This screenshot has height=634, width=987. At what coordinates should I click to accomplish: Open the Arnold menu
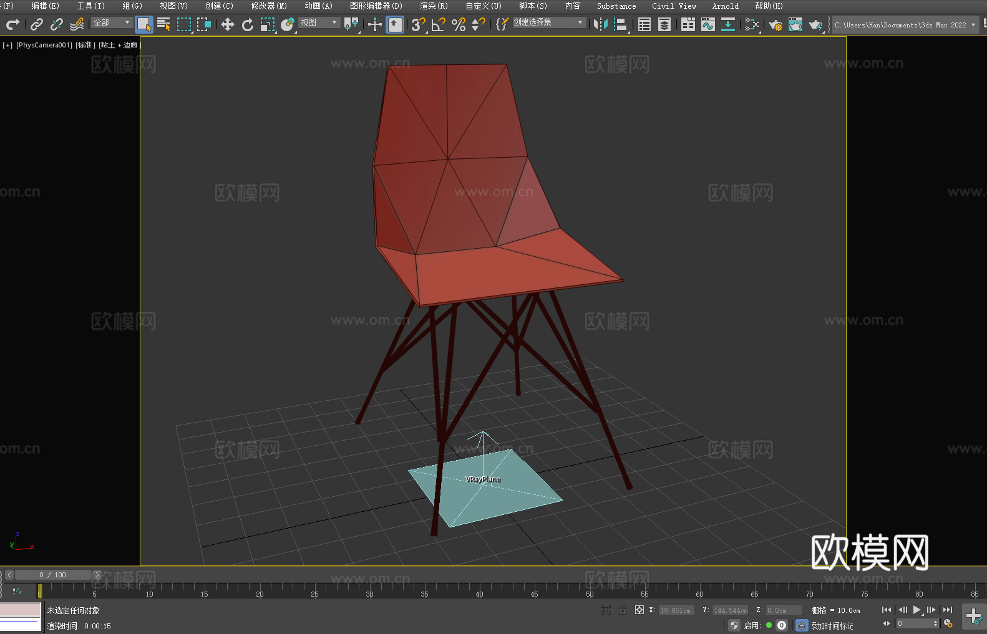725,6
